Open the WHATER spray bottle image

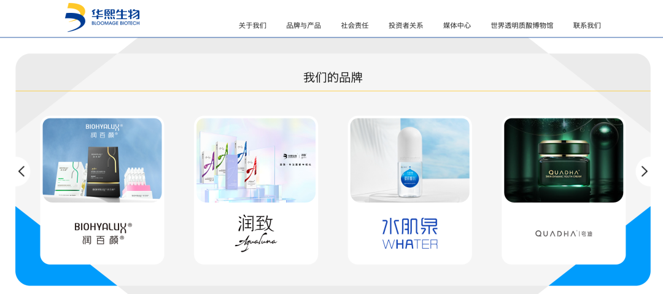coord(409,160)
